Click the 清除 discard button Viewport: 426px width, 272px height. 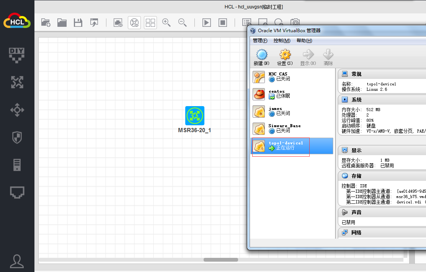328,57
